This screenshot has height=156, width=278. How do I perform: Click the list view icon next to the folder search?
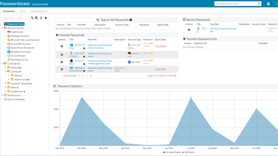pos(36,18)
